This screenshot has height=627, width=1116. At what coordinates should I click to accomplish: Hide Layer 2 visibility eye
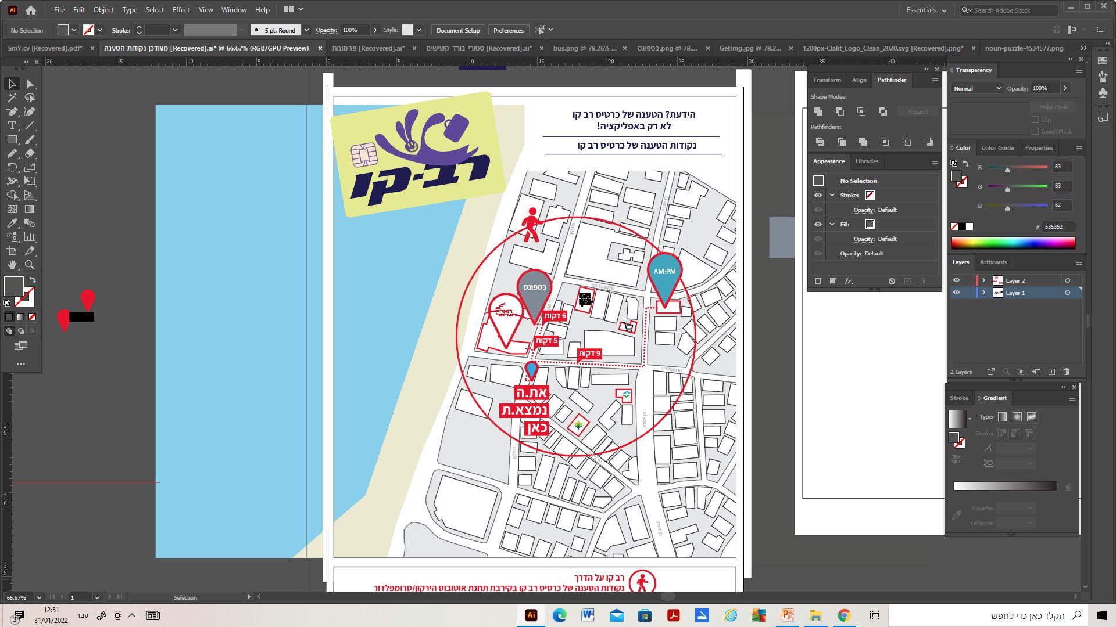tap(956, 280)
